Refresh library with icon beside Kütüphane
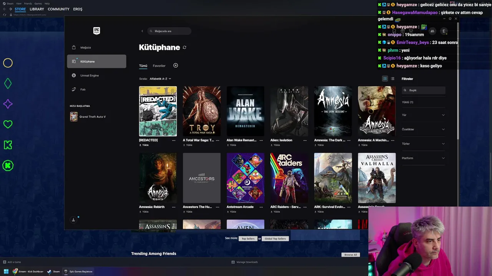The height and width of the screenshot is (276, 492). point(184,48)
